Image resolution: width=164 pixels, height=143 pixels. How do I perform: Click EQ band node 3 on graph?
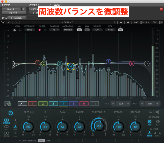click(60, 64)
